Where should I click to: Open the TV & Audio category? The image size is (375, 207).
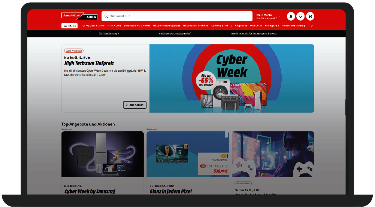(114, 26)
